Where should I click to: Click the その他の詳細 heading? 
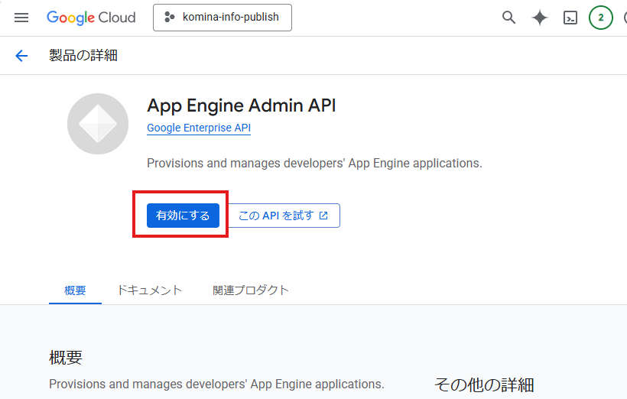point(484,384)
